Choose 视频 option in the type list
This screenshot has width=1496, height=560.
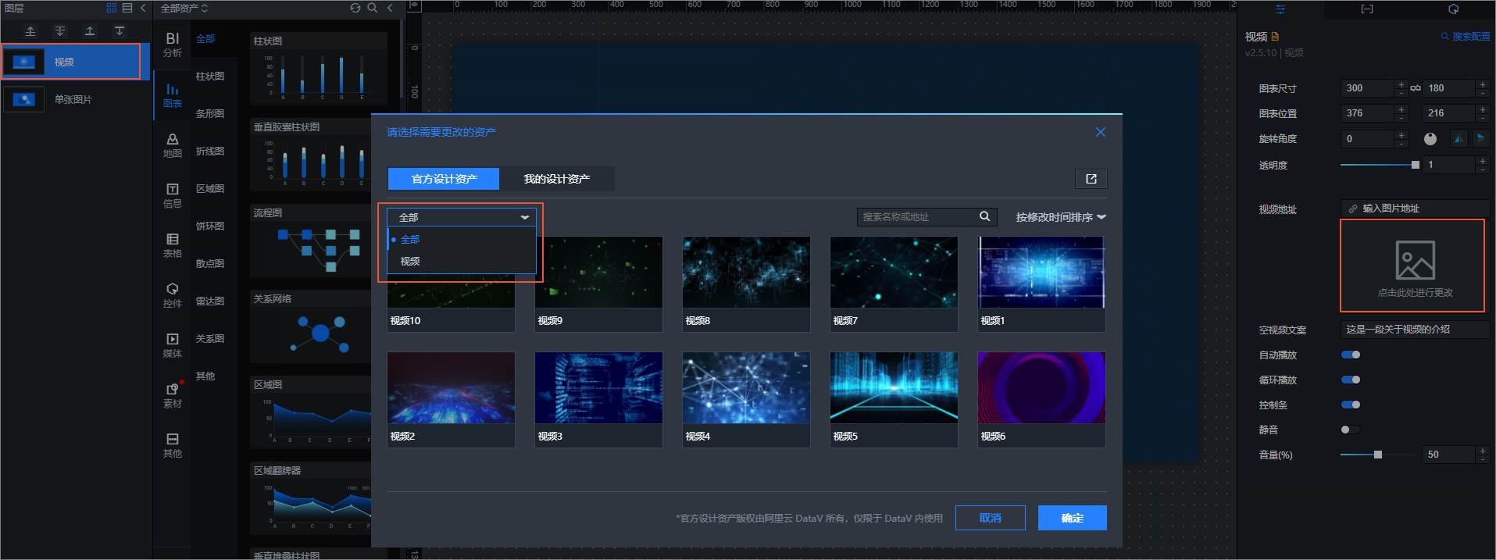click(410, 261)
